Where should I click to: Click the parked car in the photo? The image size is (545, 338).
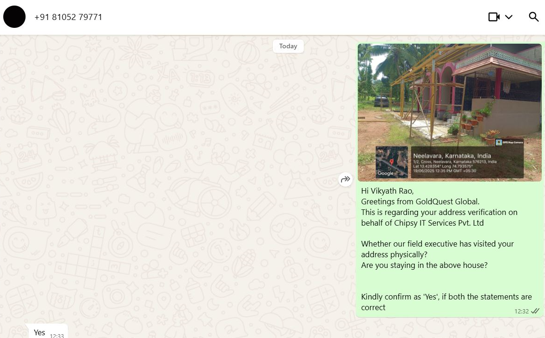click(x=381, y=101)
